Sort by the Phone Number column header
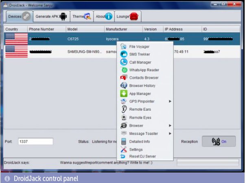The width and height of the screenshot is (245, 183). pos(46,29)
